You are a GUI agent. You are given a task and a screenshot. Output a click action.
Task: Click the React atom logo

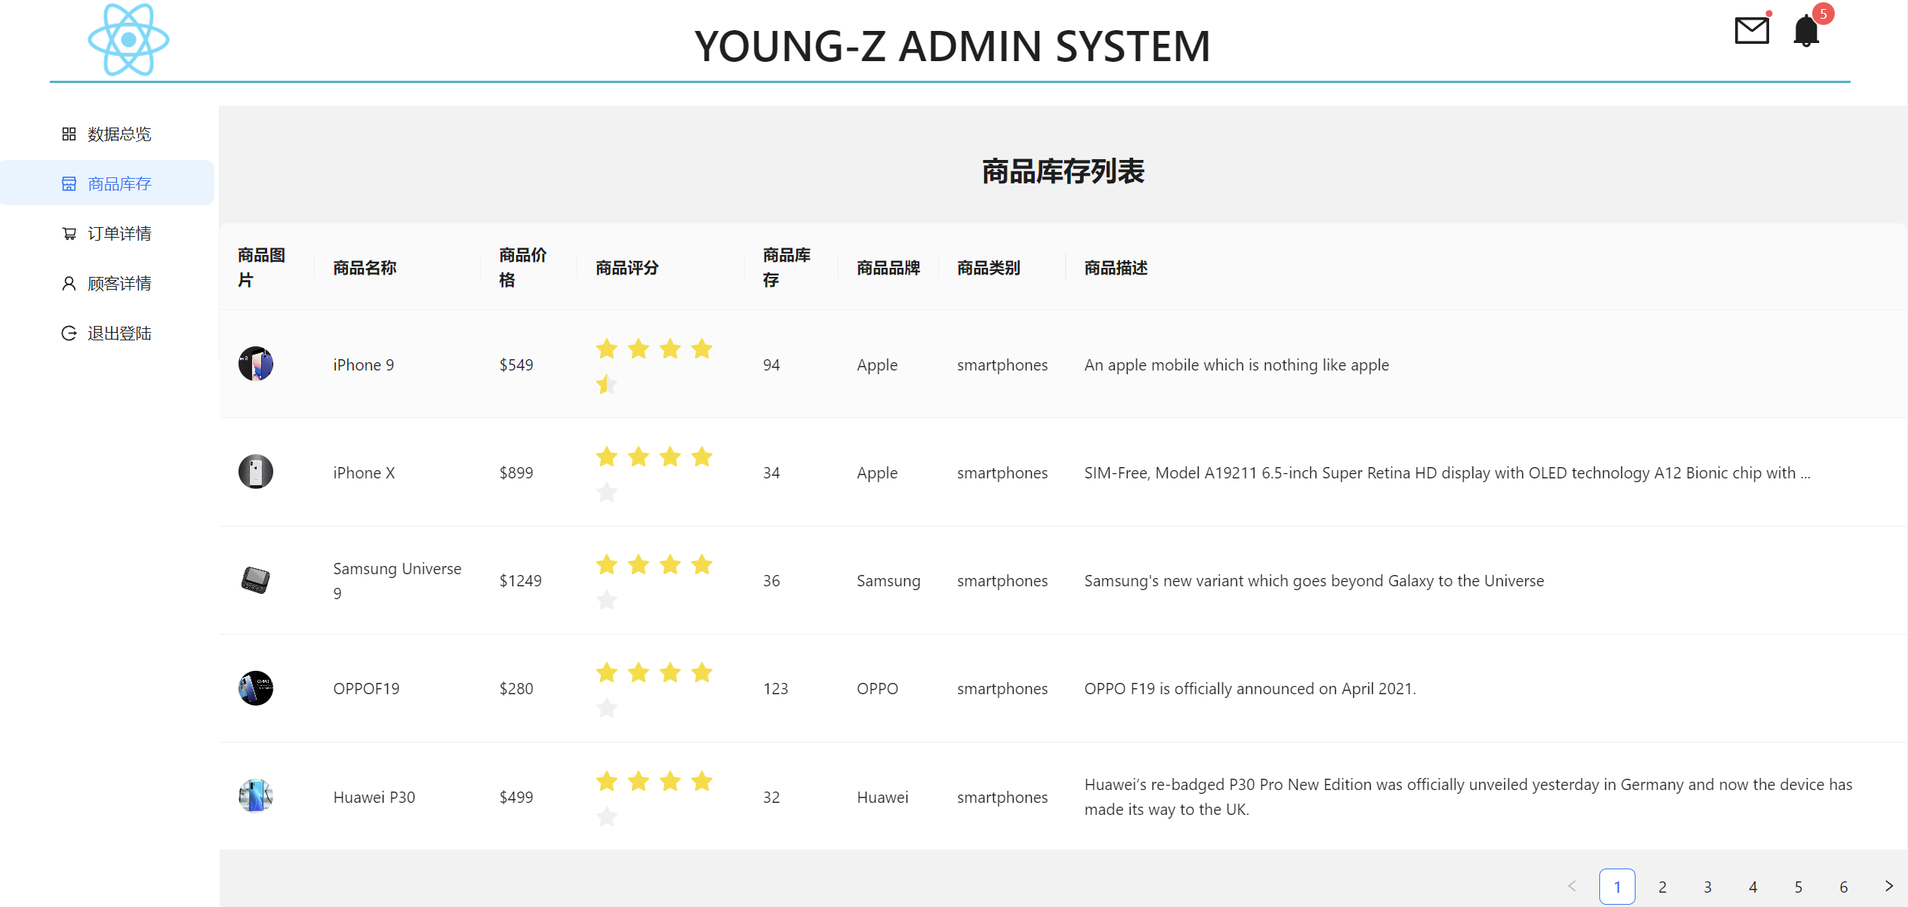128,40
